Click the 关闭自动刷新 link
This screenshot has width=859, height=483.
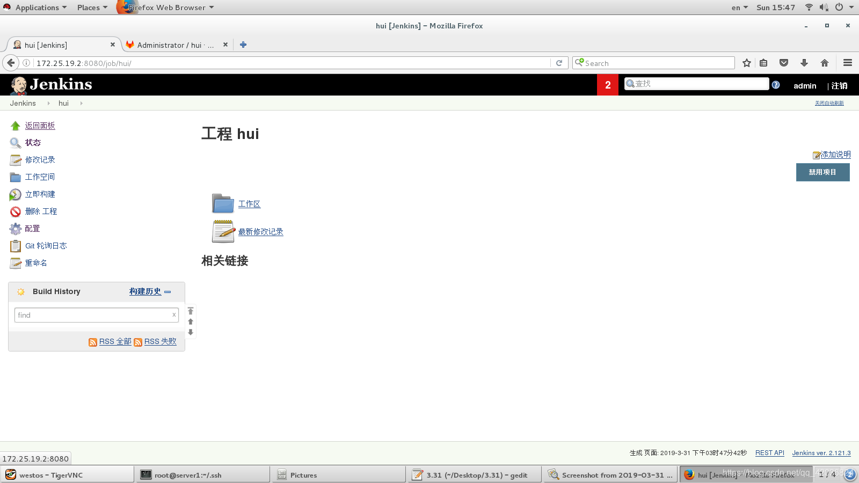tap(829, 103)
